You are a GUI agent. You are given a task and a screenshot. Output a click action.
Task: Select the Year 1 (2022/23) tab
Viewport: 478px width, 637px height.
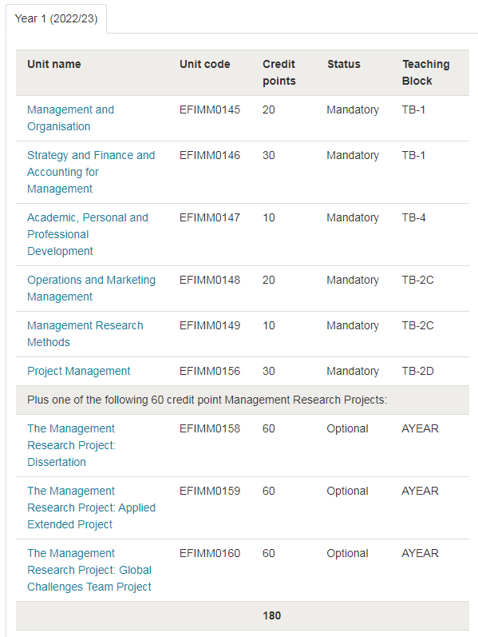pos(56,18)
